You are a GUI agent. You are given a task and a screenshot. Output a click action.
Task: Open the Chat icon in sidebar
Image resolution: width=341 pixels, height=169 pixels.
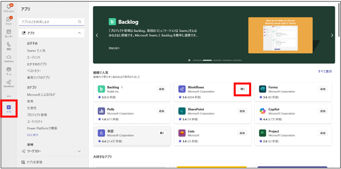coord(9,19)
